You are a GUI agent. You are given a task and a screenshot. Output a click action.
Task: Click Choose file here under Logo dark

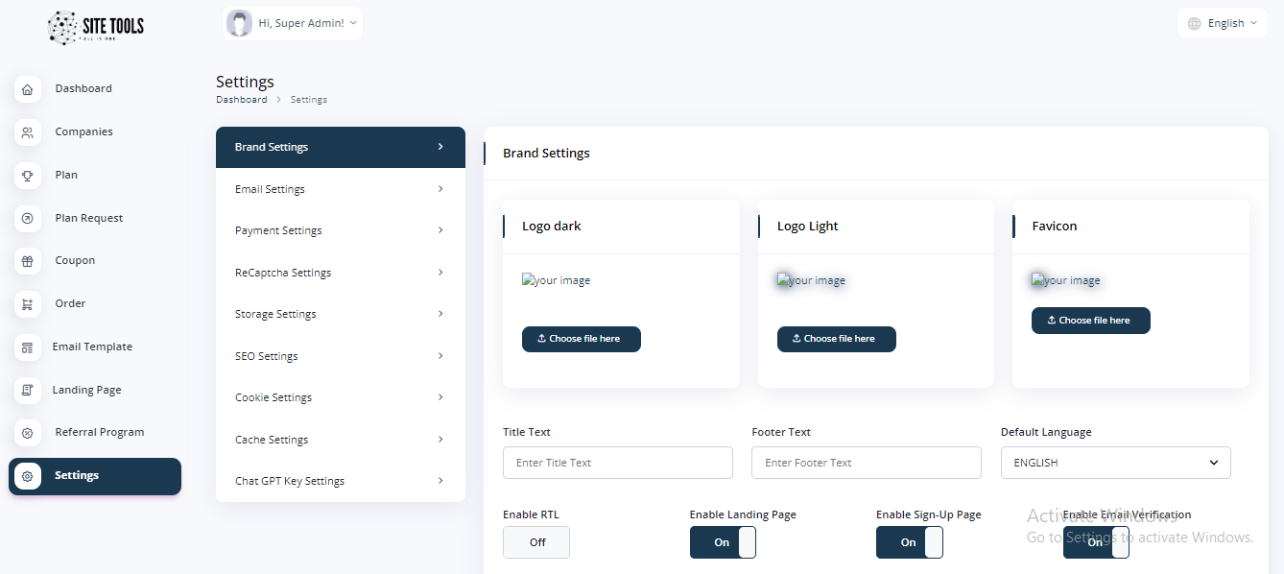(x=582, y=339)
